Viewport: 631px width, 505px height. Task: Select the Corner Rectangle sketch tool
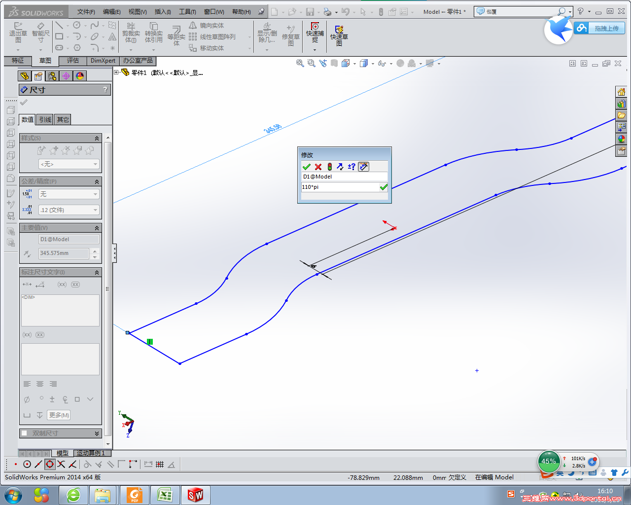point(59,36)
